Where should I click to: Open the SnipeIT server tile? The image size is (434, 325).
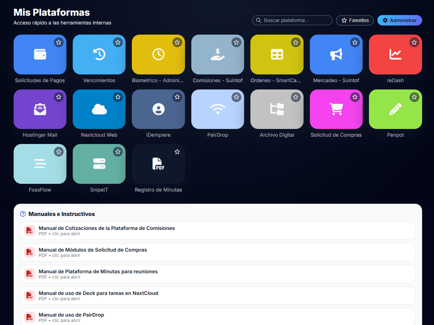tap(99, 164)
